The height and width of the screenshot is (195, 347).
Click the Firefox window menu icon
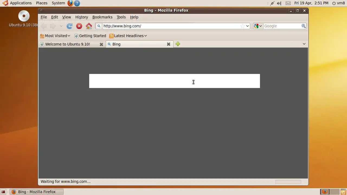click(41, 11)
